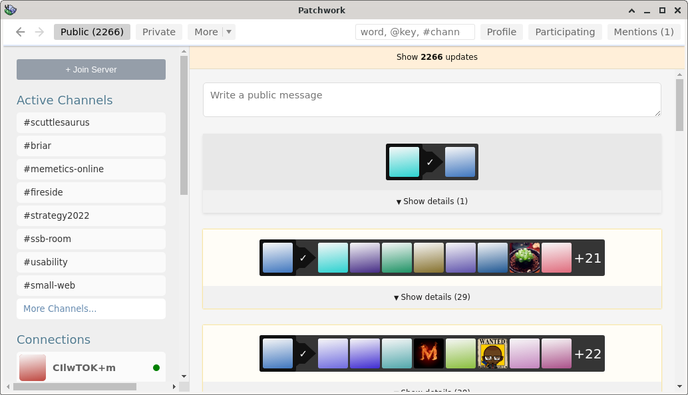
Task: Click the blue avatar left of +21 row checkmark
Action: pyautogui.click(x=277, y=258)
